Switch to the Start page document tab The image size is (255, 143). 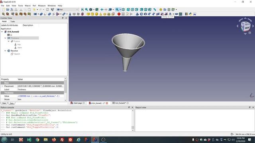pos(77,103)
